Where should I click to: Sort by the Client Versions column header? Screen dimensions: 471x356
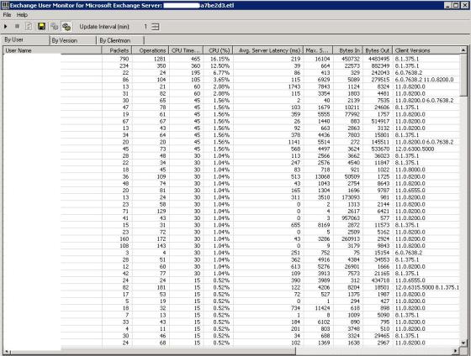pyautogui.click(x=426, y=50)
